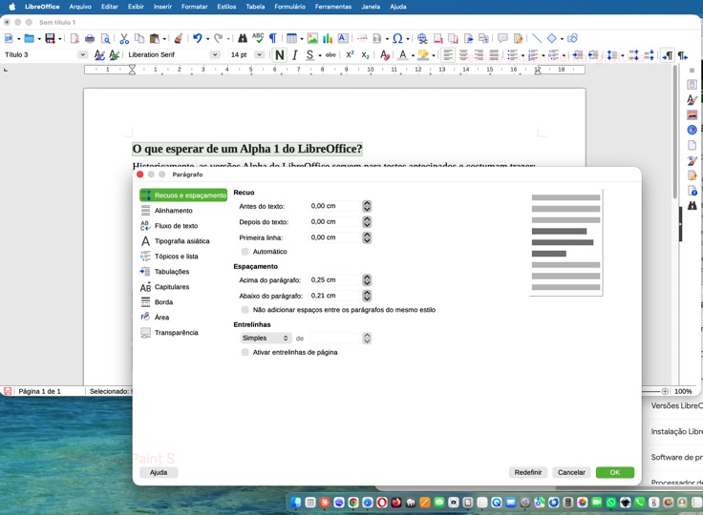
Task: Click the Ajuda button in dialog
Action: coord(159,472)
